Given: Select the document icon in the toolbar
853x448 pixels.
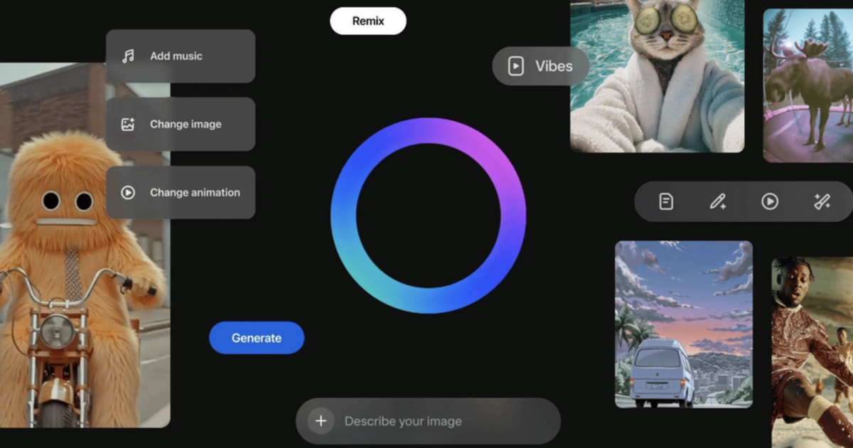Looking at the screenshot, I should [x=666, y=202].
